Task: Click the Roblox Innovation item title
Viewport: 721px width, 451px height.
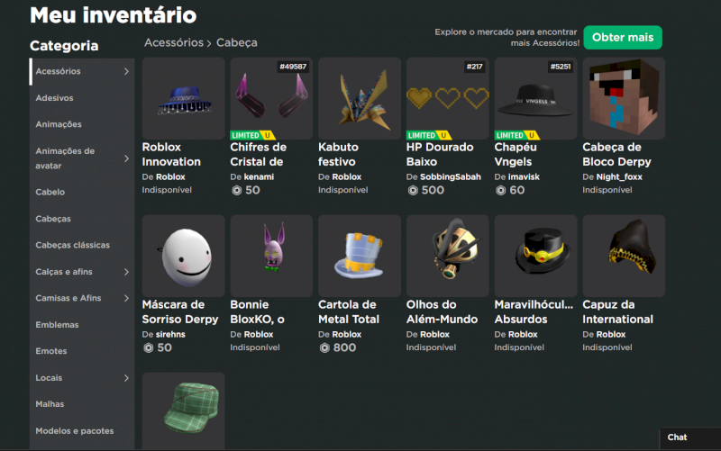Action: coord(171,154)
